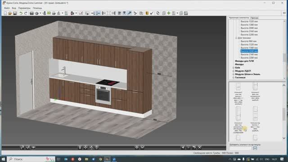Open the Помощь menu
The height and width of the screenshot is (162, 288).
click(37, 8)
